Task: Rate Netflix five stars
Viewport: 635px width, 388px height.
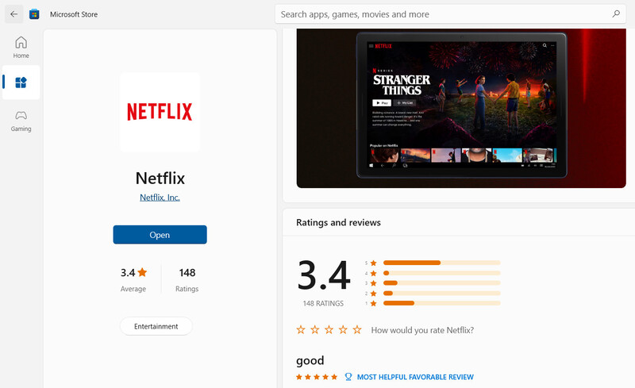Action: pyautogui.click(x=356, y=329)
